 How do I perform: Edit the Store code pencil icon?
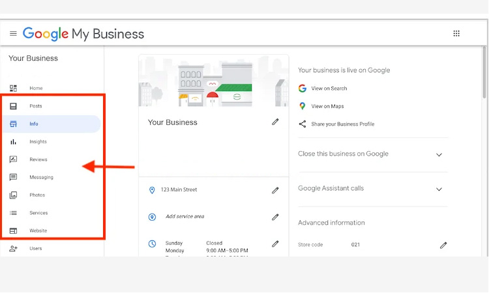[443, 245]
